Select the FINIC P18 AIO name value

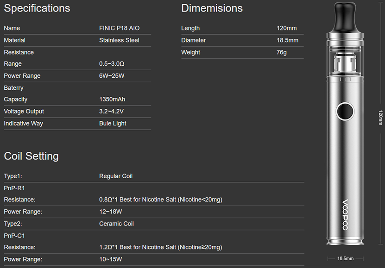coord(120,28)
